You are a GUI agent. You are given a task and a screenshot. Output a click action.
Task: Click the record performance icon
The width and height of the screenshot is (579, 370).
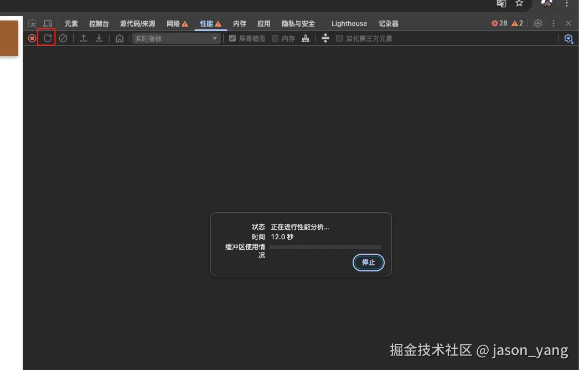coord(32,38)
